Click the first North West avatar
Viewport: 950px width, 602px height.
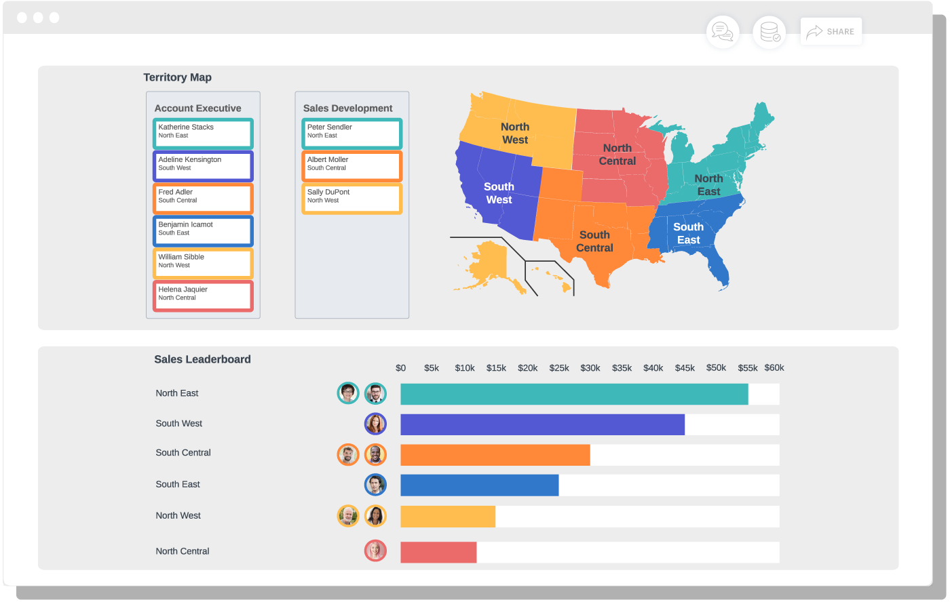(348, 516)
